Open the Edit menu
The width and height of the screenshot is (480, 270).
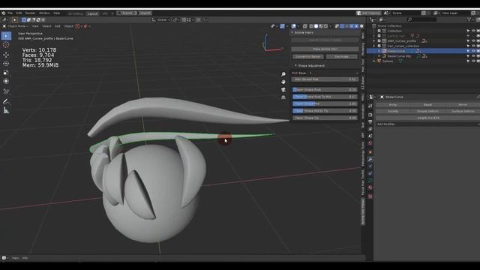click(x=19, y=13)
